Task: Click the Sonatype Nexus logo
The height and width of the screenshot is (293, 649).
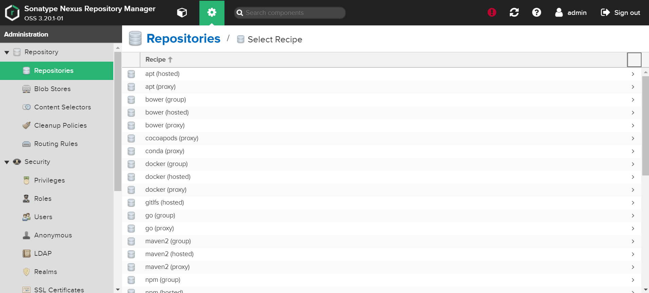Action: [12, 13]
